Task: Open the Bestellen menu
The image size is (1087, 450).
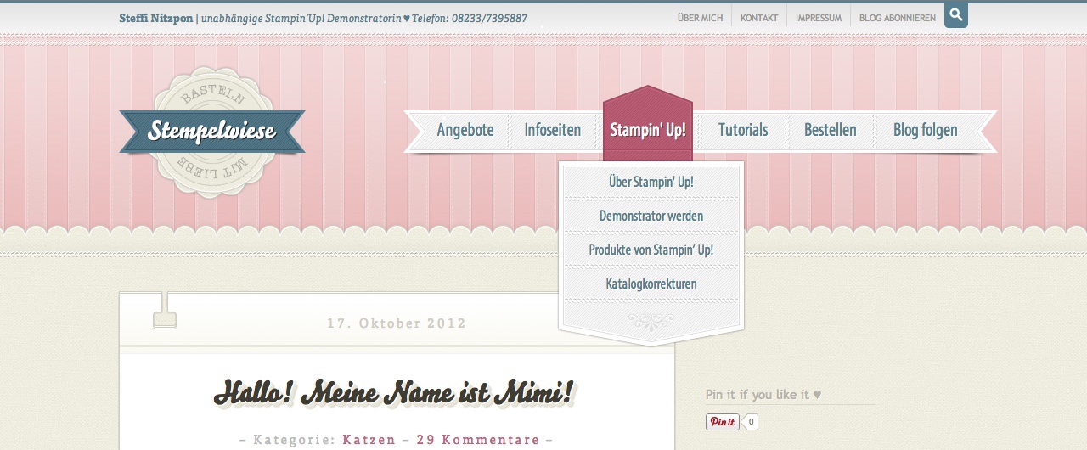Action: point(831,131)
